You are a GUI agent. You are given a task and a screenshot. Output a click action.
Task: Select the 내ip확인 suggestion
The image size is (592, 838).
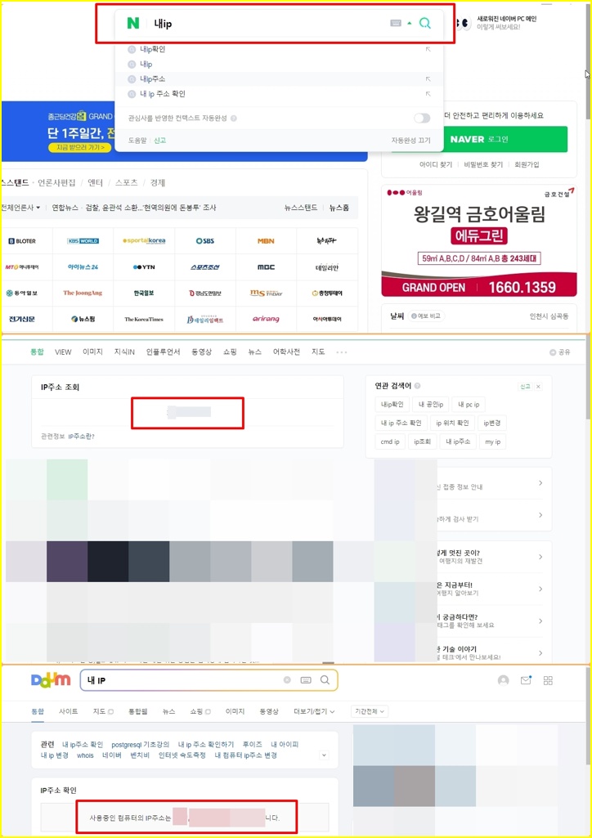pyautogui.click(x=152, y=49)
